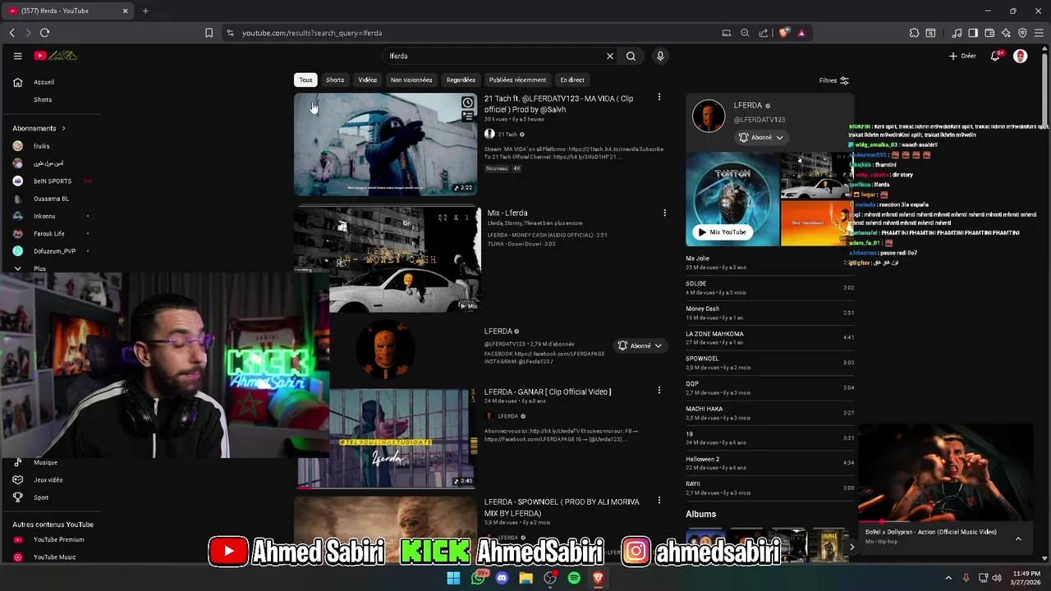Select the En direct filter chip

pos(572,80)
